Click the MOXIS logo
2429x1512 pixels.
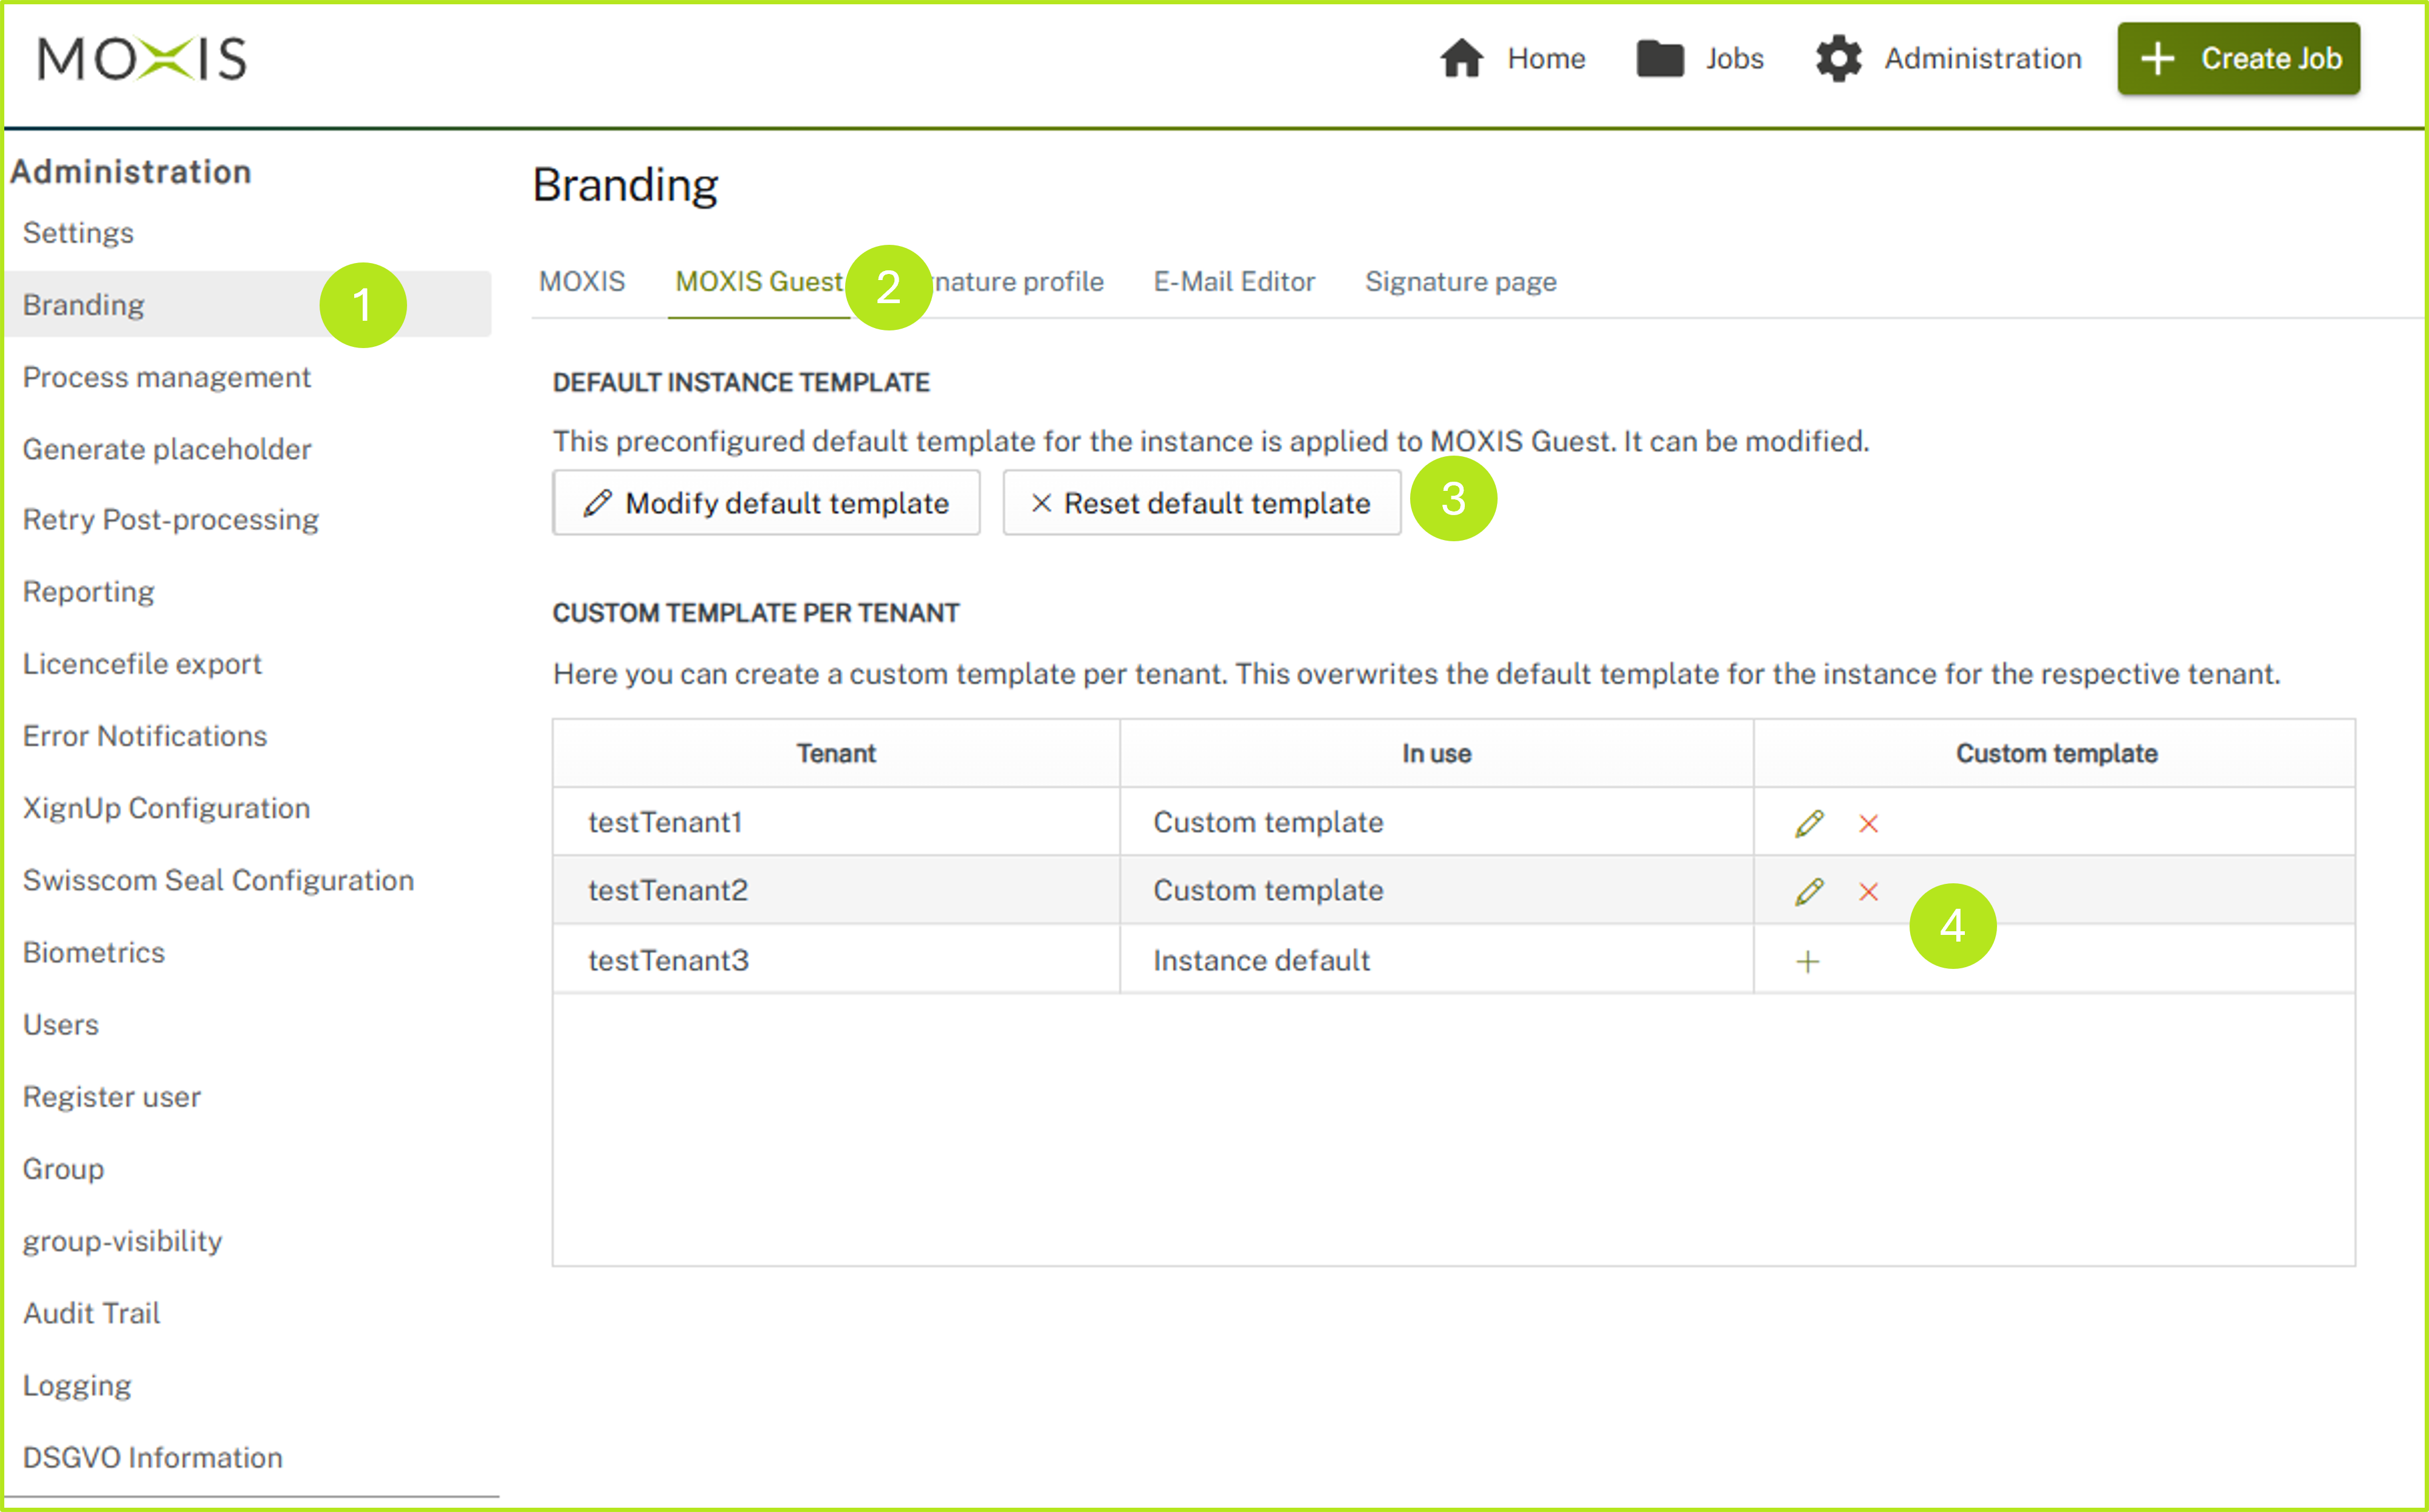pyautogui.click(x=142, y=59)
